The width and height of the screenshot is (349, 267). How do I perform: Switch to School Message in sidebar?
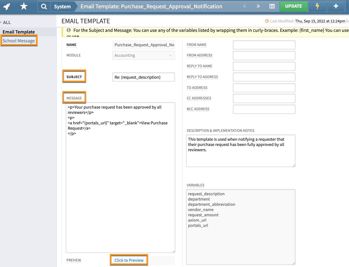[19, 41]
